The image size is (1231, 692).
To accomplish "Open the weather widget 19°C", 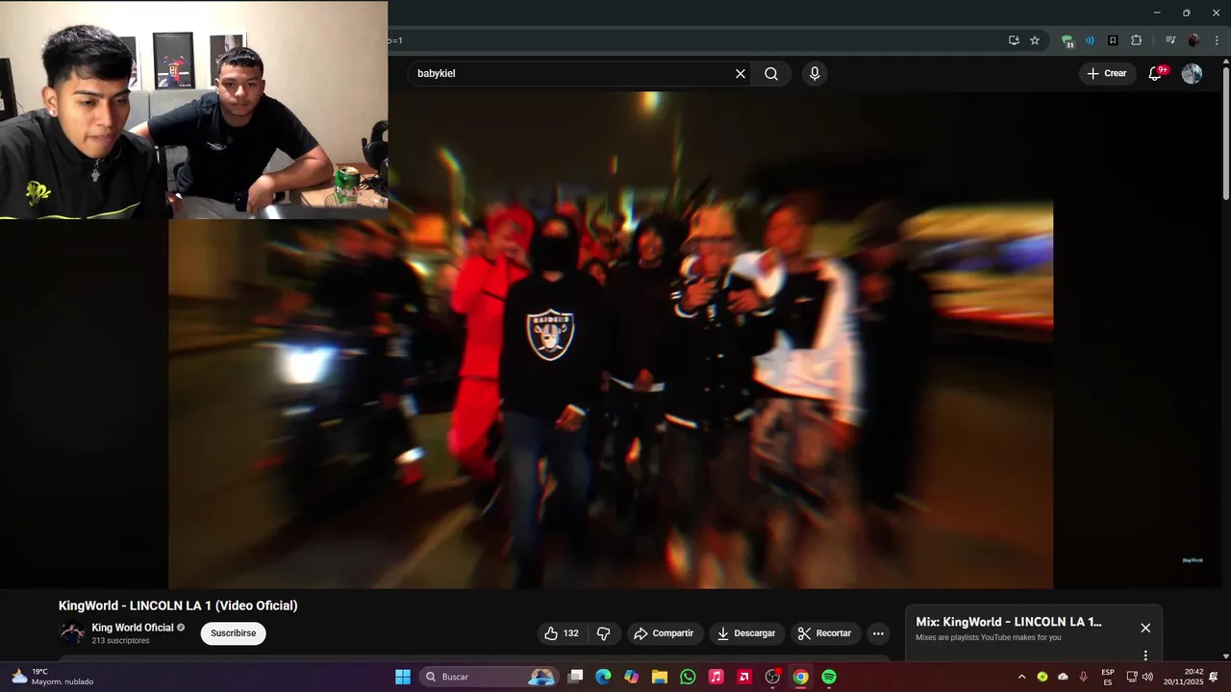I will (53, 677).
